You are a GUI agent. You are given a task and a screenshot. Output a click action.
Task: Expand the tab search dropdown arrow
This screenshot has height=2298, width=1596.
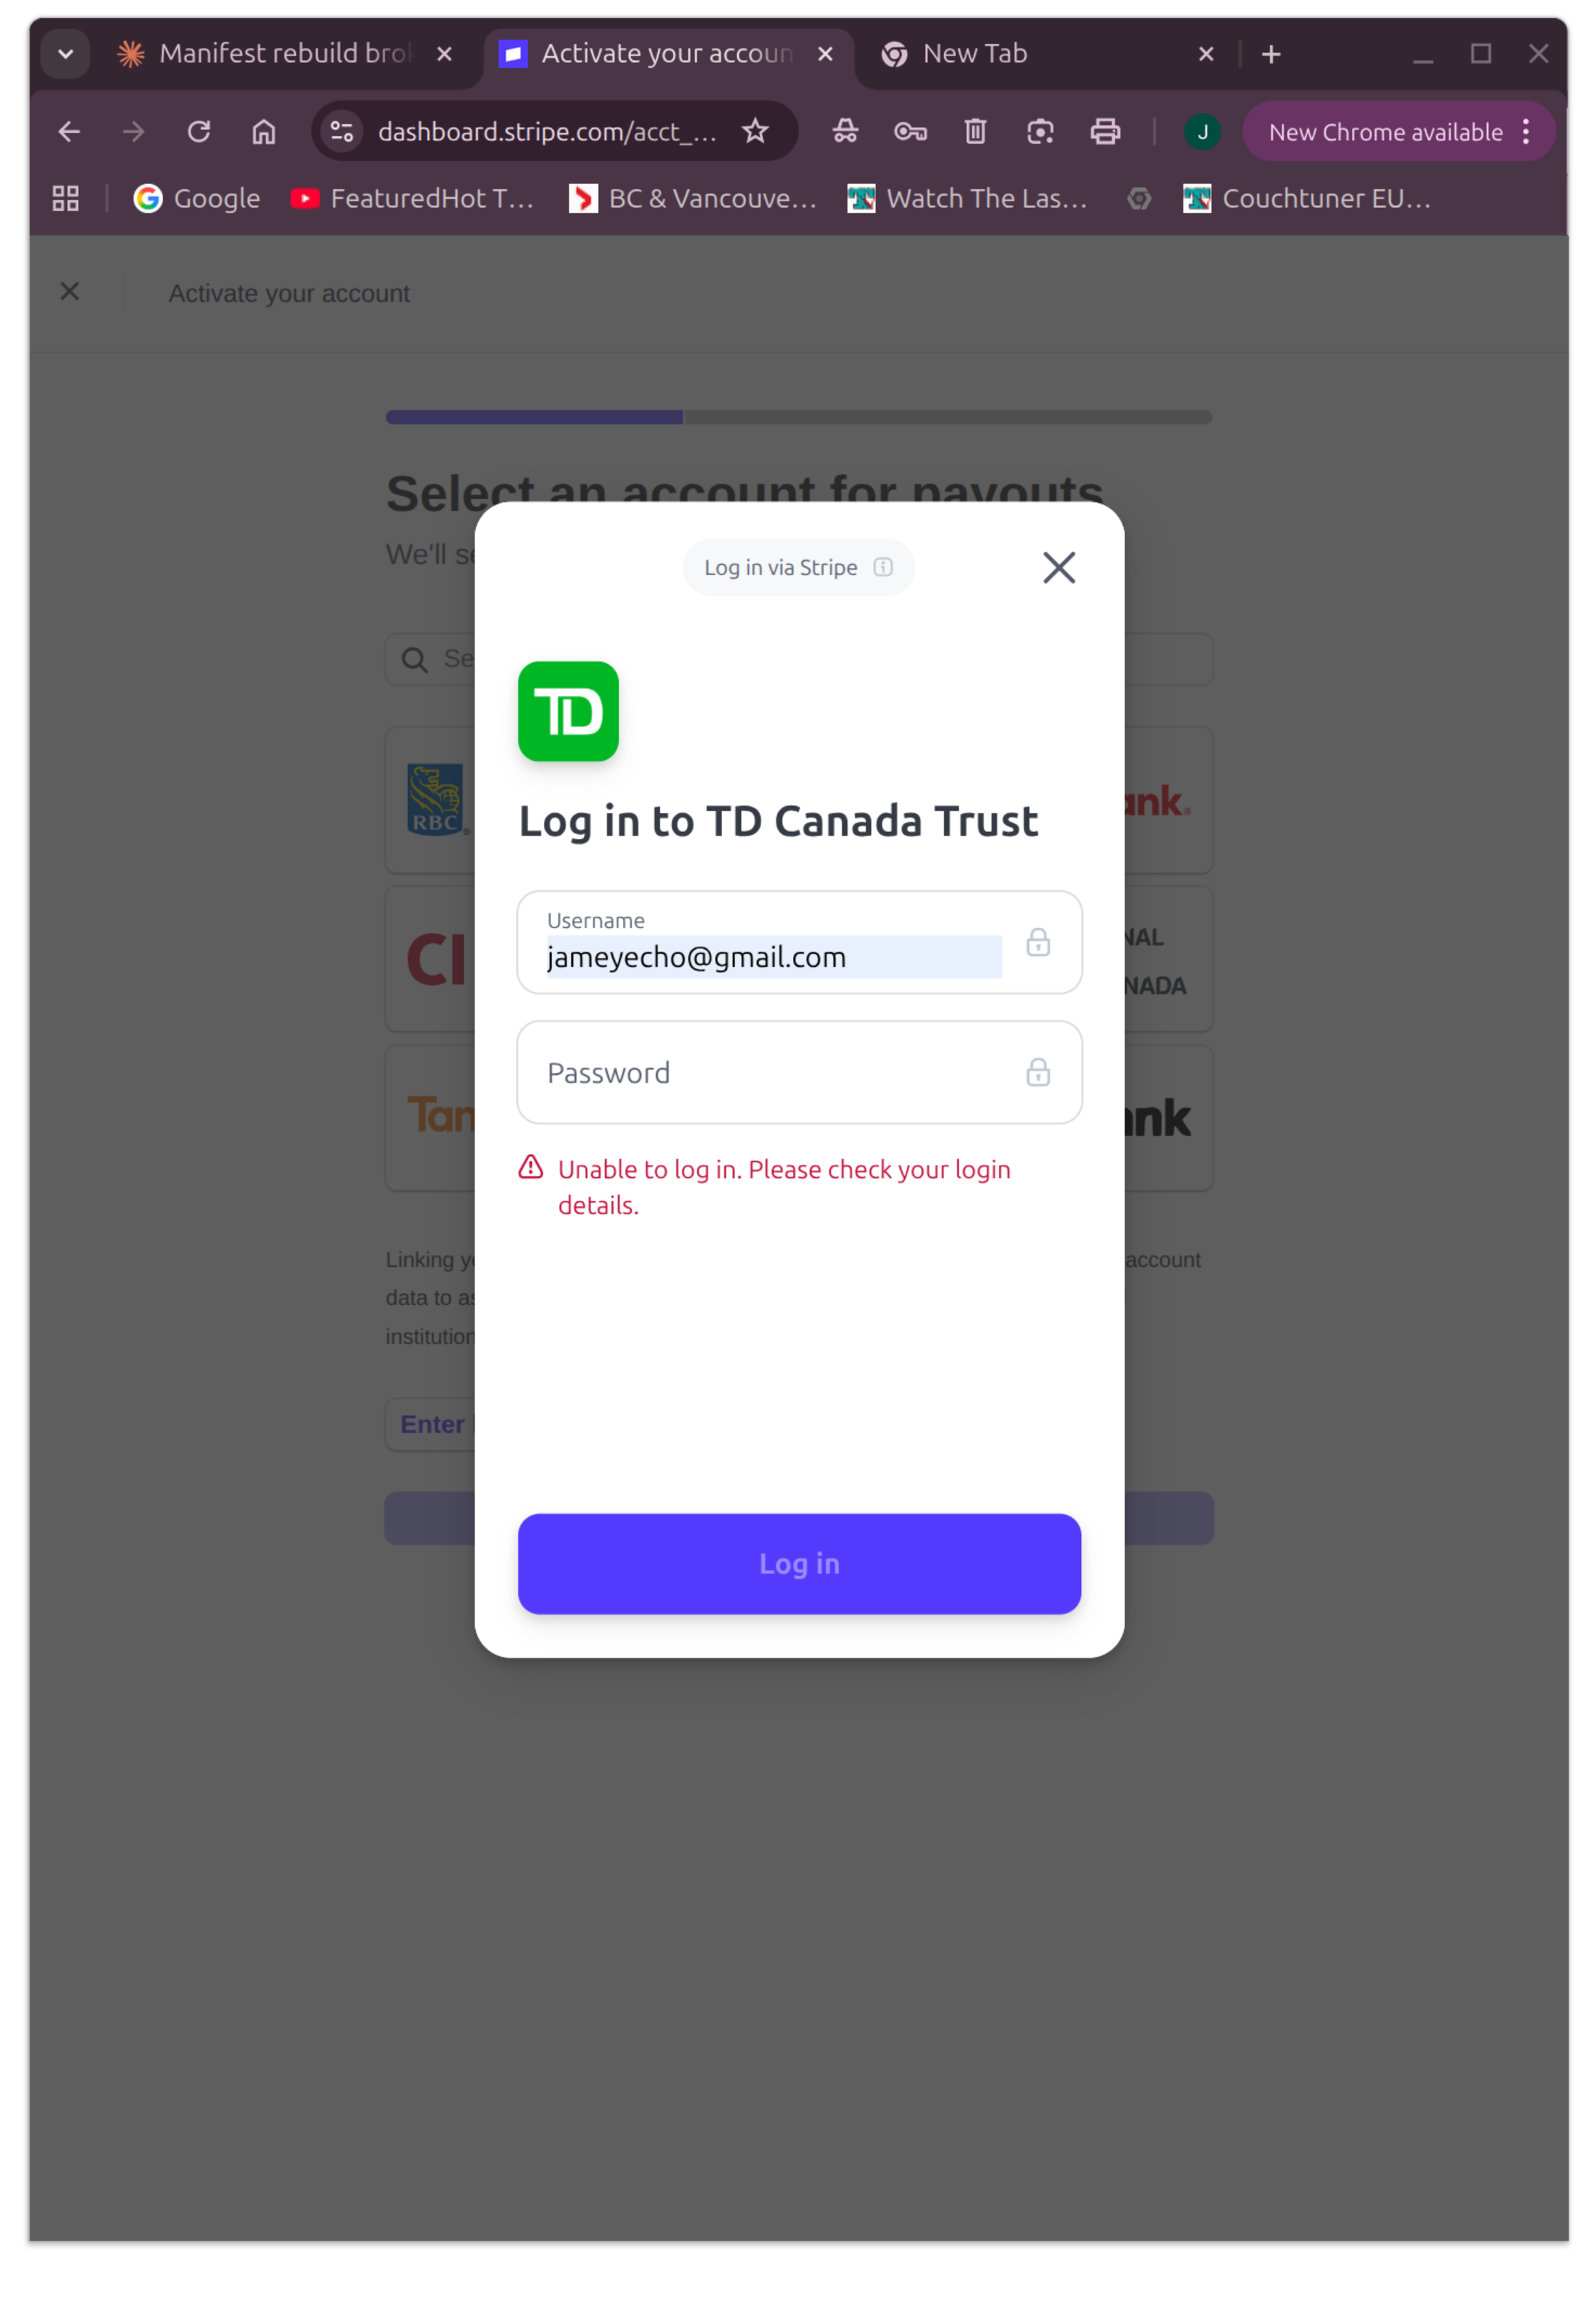(x=66, y=54)
